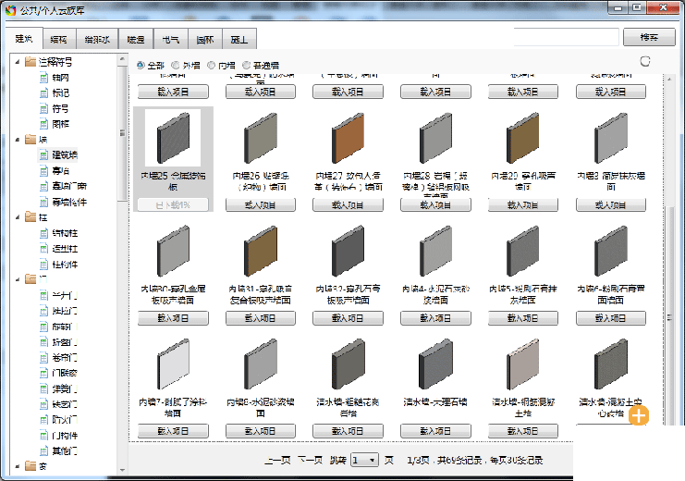The width and height of the screenshot is (685, 481).
Task: Click the 卷帘门 item icon in the tree
Action: point(43,357)
